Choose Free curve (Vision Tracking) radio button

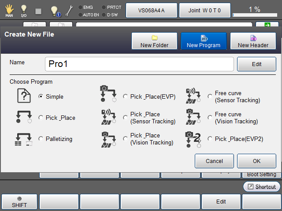[x=210, y=118]
